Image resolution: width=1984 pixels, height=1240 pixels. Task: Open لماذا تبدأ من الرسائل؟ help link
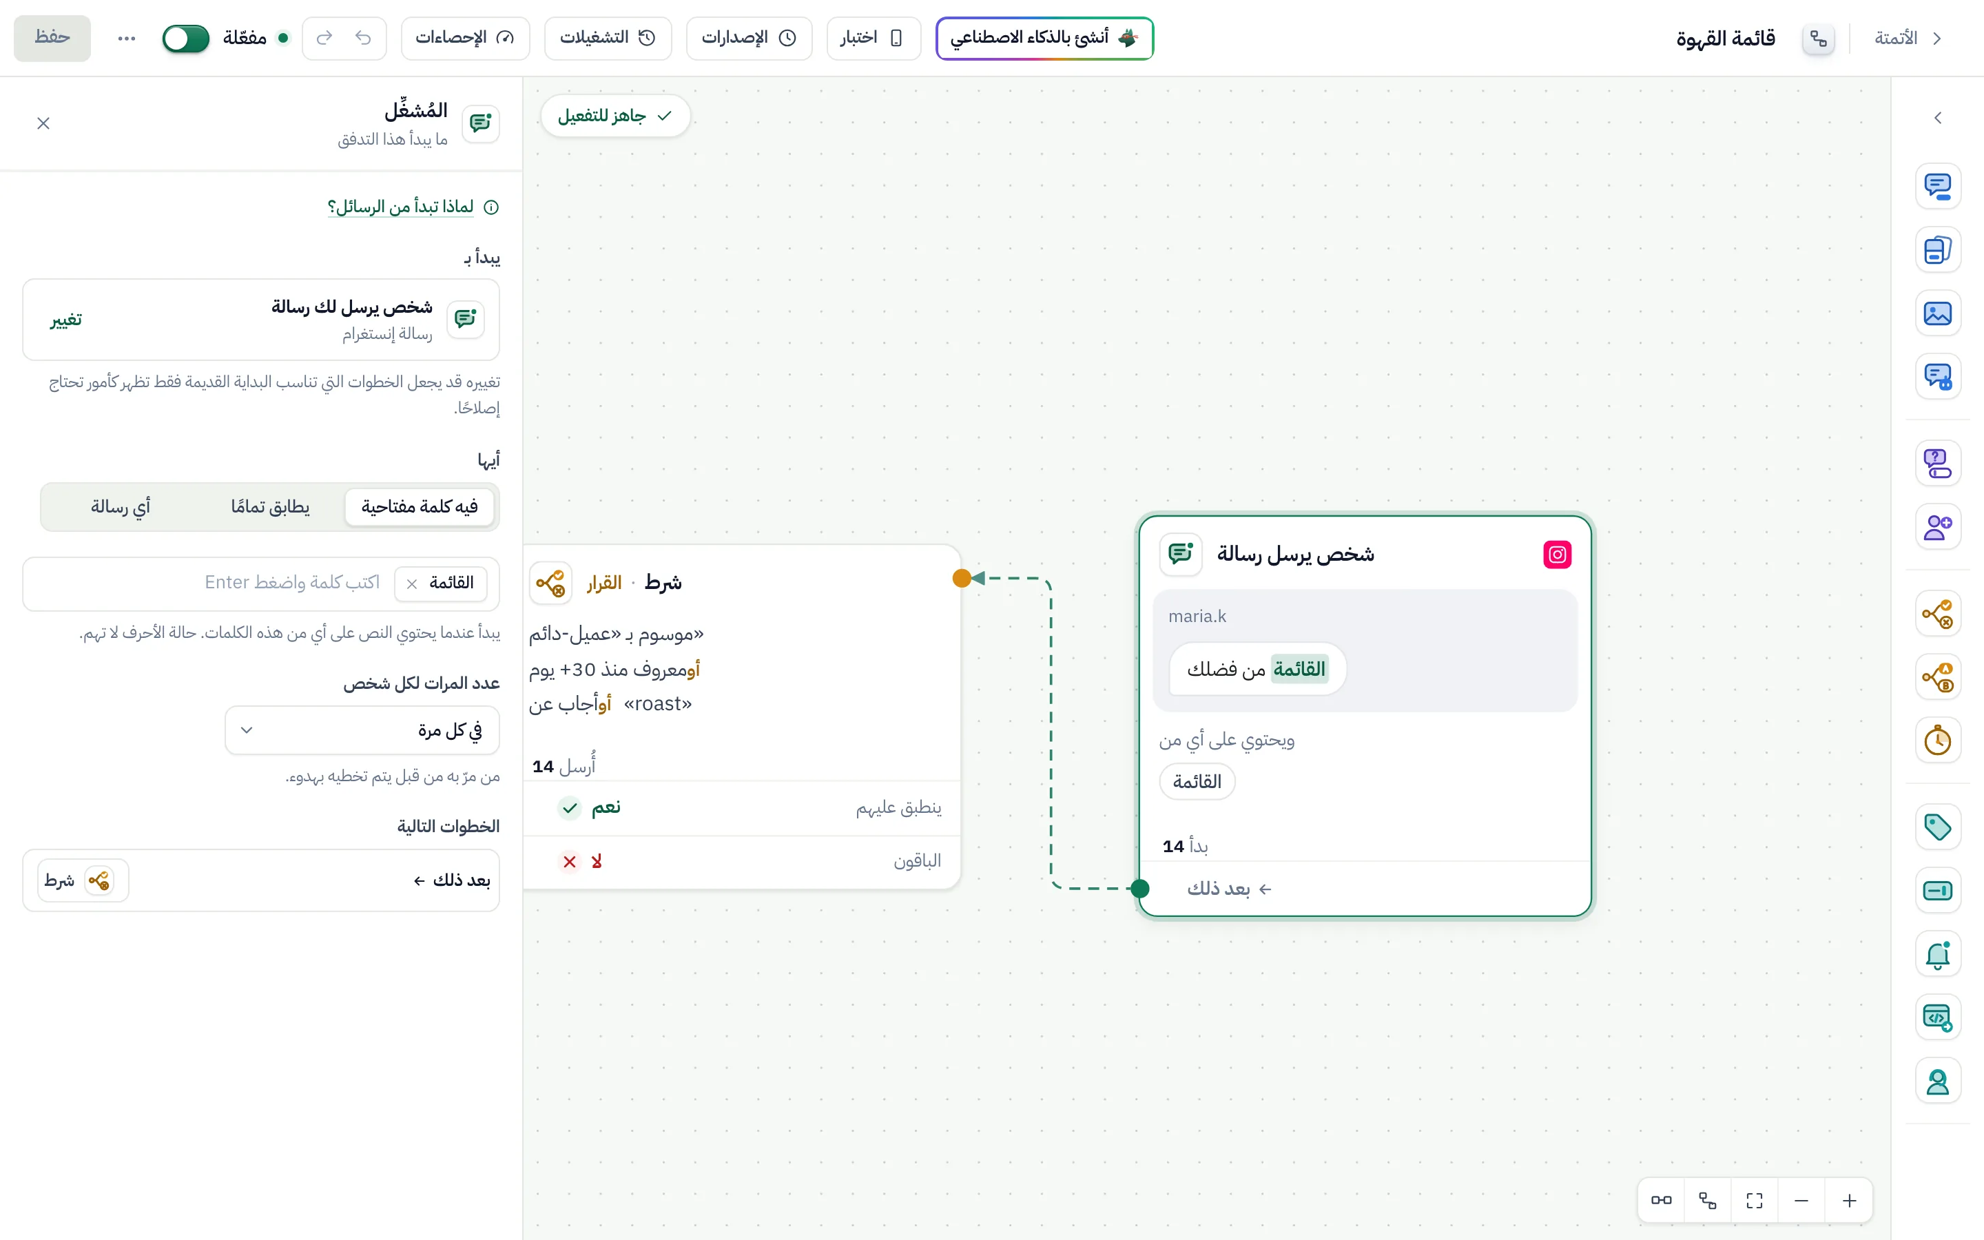point(401,207)
